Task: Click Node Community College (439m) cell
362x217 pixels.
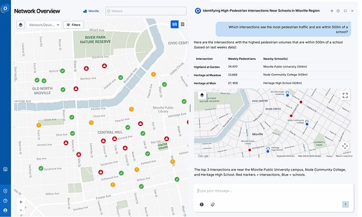Action: (x=285, y=75)
